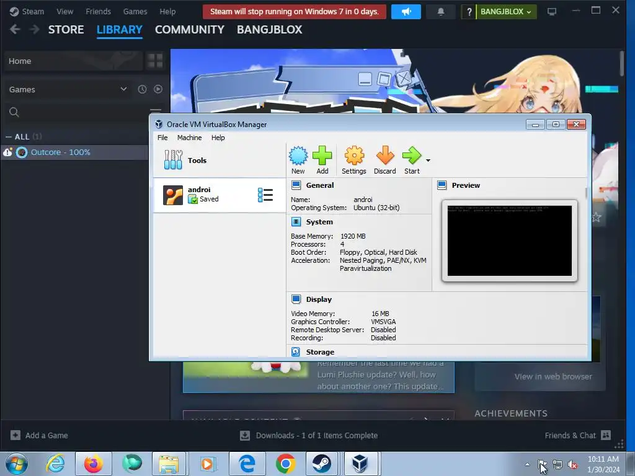Show hidden system tray icons
635x476 pixels.
527,464
